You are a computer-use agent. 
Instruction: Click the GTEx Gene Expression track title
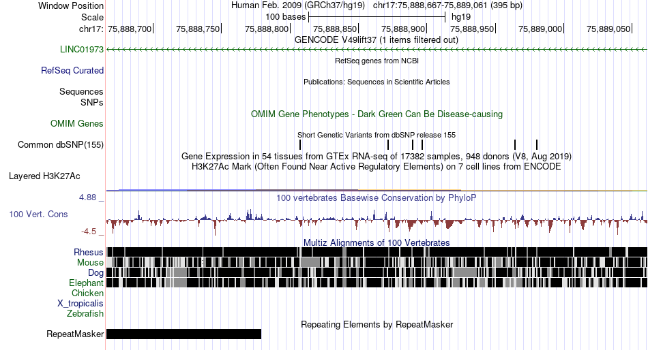[377, 157]
